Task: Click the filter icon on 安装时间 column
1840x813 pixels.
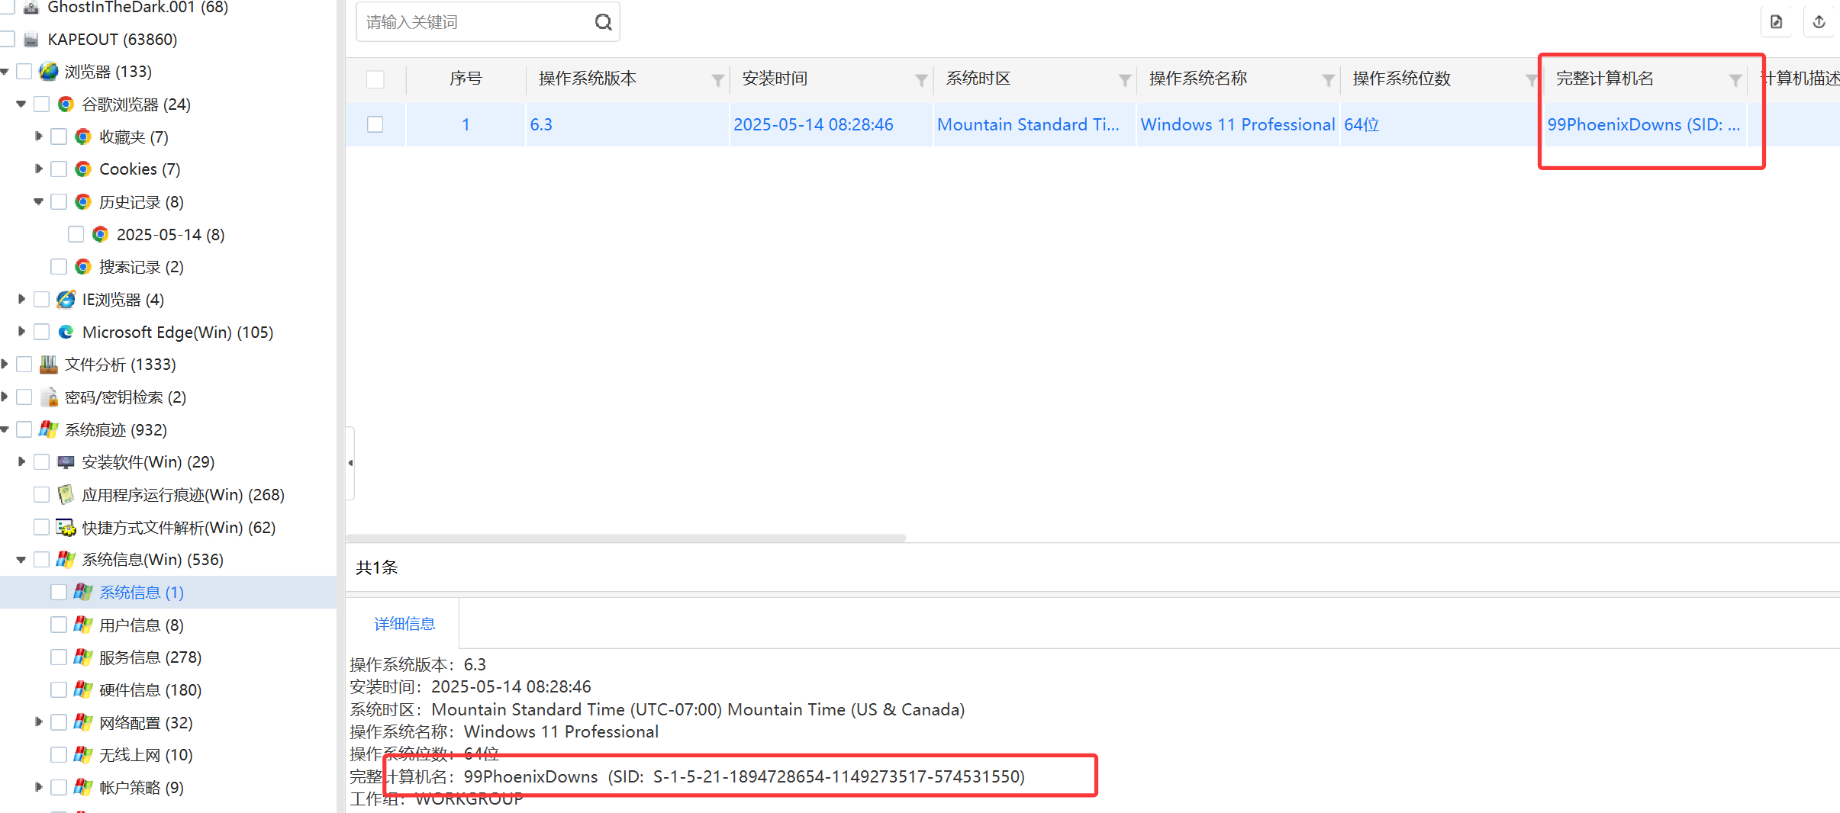Action: 921,80
